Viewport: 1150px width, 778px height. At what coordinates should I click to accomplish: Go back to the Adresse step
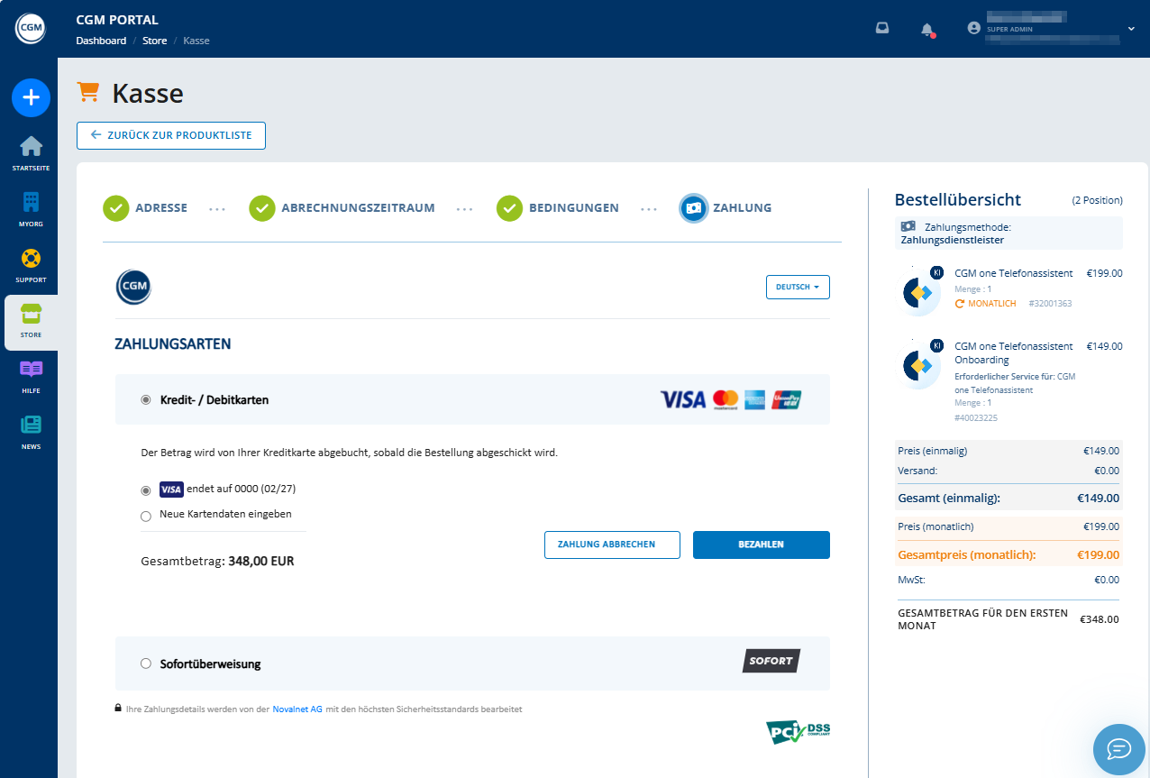click(144, 207)
